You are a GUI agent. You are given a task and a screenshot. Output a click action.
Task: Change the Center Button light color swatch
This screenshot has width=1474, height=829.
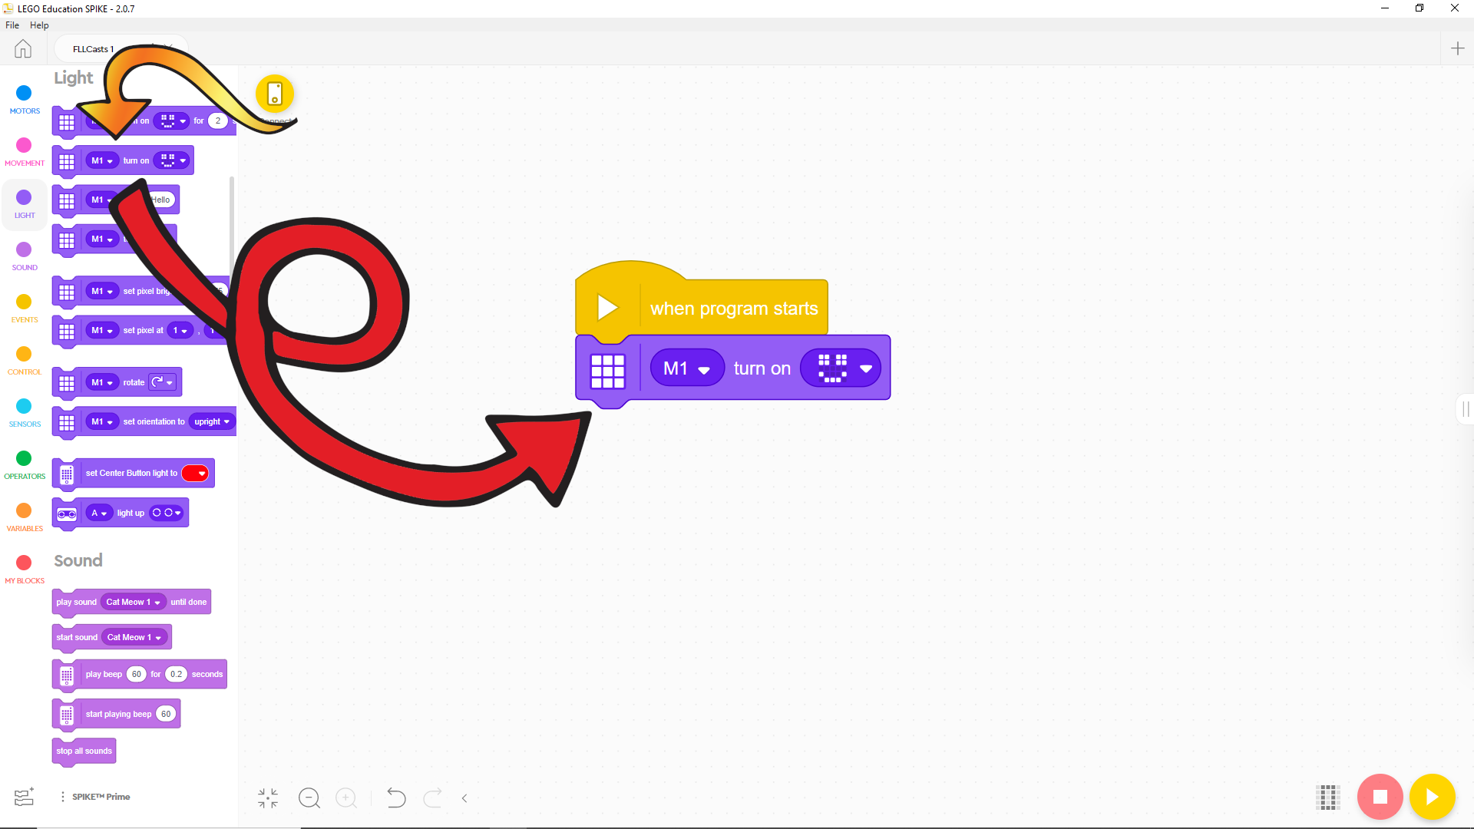click(x=197, y=473)
